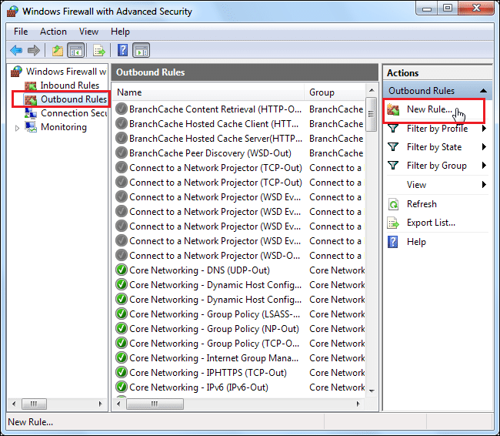This screenshot has height=436, width=500.
Task: Click left arrow of tree pane horizontal scrollbar
Action: (x=14, y=404)
